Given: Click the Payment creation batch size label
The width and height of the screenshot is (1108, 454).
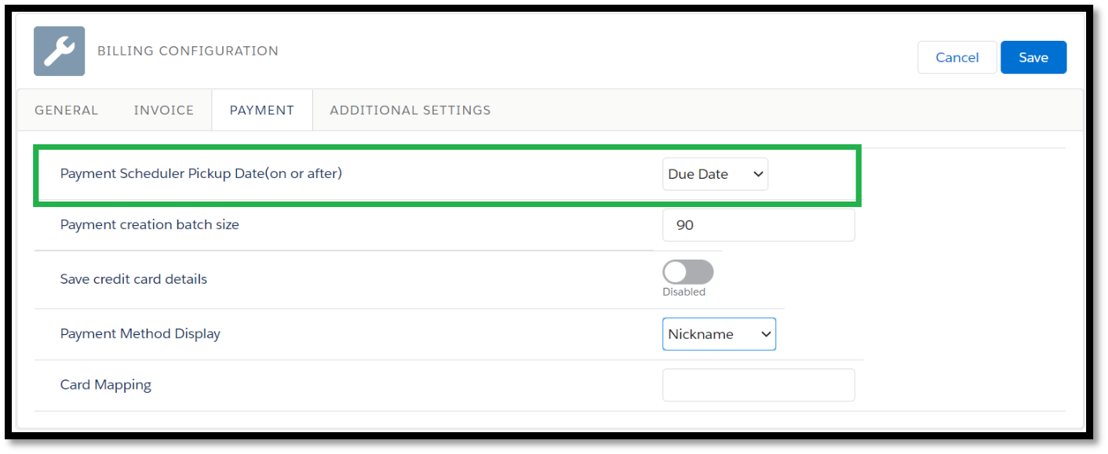Looking at the screenshot, I should [x=149, y=224].
